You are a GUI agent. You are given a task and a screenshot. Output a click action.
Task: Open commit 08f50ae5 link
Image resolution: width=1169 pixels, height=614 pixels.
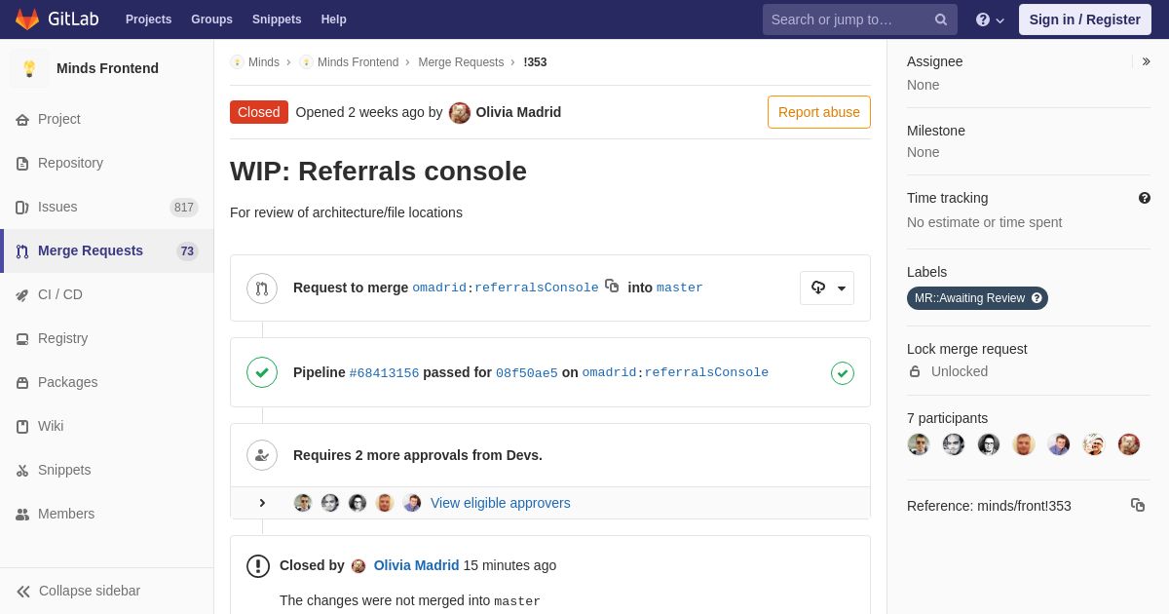coord(527,373)
